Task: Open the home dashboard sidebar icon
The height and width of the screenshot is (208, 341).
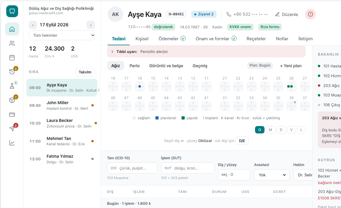Action: [12, 29]
